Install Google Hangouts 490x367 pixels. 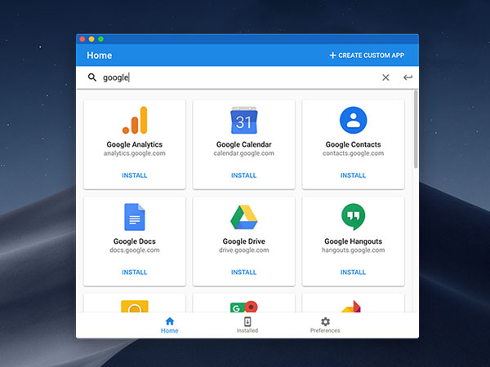353,272
